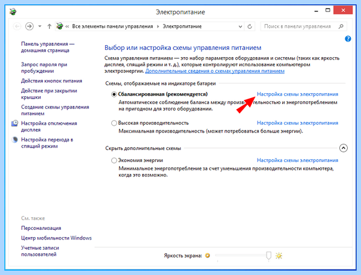Click Все элементы панели управления breadcrumb
This screenshot has height=275, width=361.
[113, 26]
